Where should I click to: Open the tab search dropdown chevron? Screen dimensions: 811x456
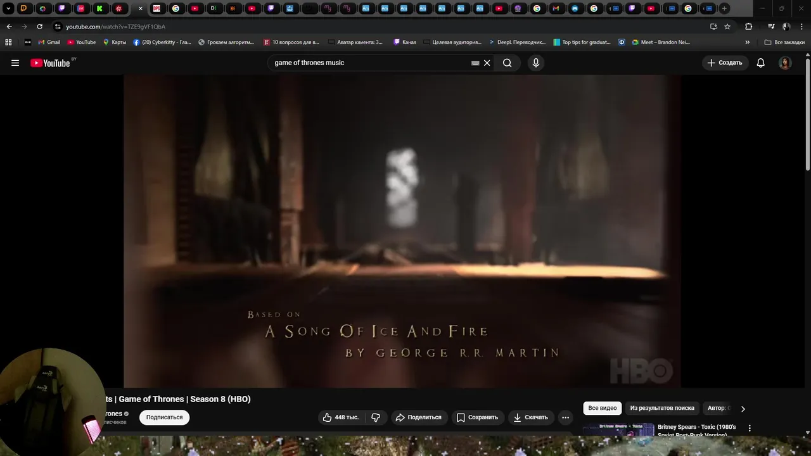click(8, 8)
